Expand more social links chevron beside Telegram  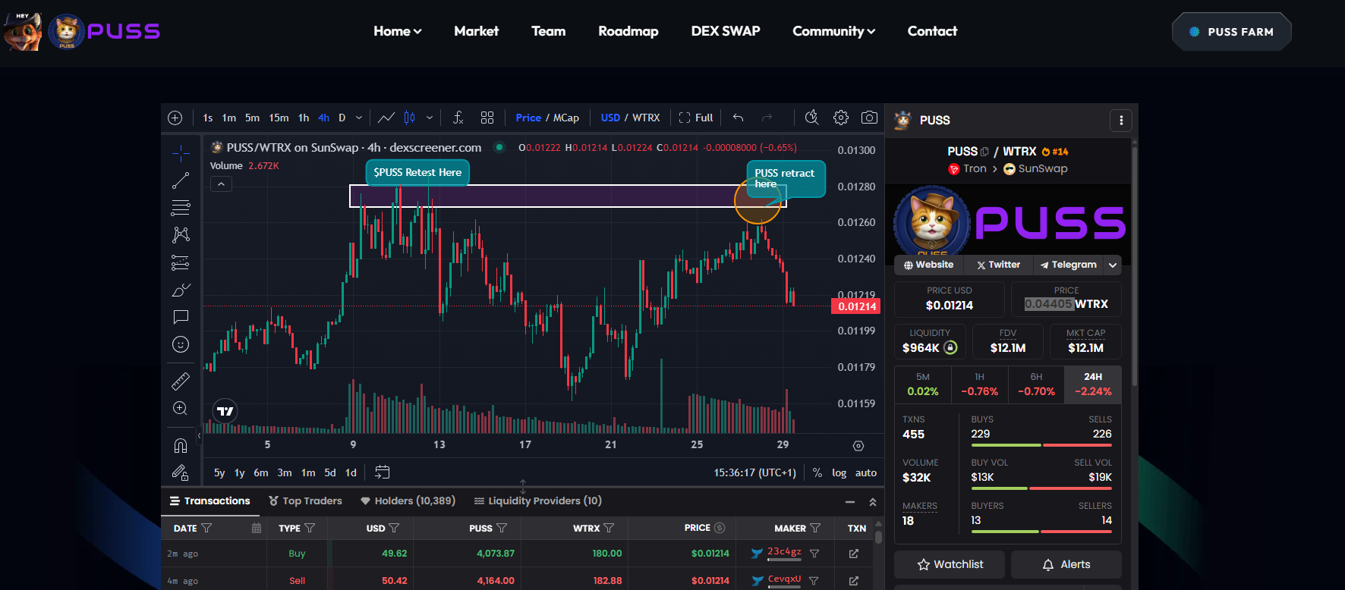[x=1113, y=265]
